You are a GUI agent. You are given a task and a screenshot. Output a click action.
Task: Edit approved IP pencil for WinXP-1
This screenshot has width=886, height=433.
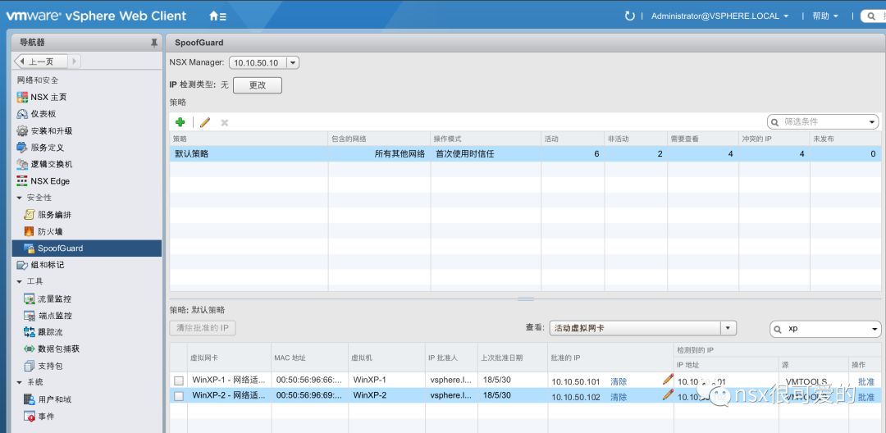(x=667, y=379)
